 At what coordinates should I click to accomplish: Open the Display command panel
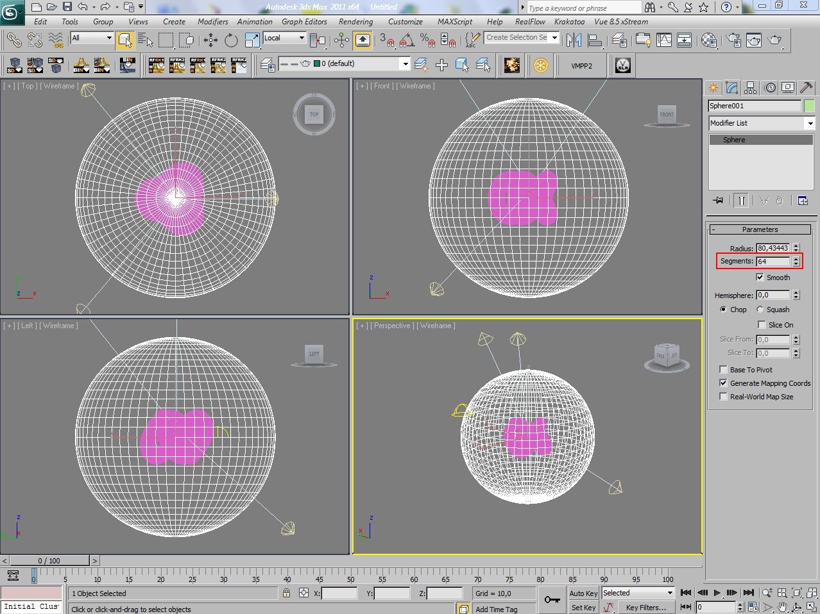point(788,88)
